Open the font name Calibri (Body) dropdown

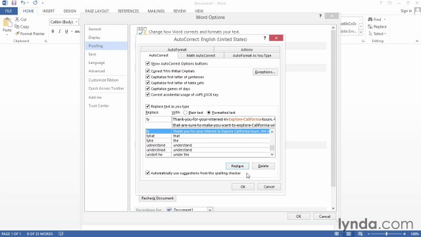(x=76, y=22)
